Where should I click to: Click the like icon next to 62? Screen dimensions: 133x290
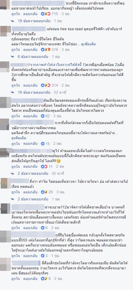43,116
